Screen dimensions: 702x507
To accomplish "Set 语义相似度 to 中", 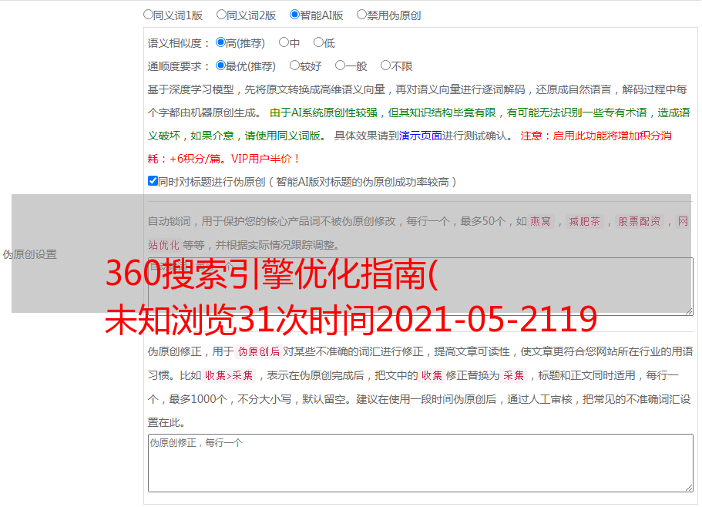I will point(284,42).
